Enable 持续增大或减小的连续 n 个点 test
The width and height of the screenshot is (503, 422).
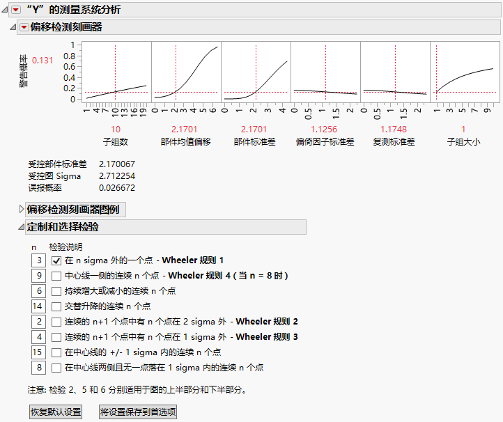point(56,291)
